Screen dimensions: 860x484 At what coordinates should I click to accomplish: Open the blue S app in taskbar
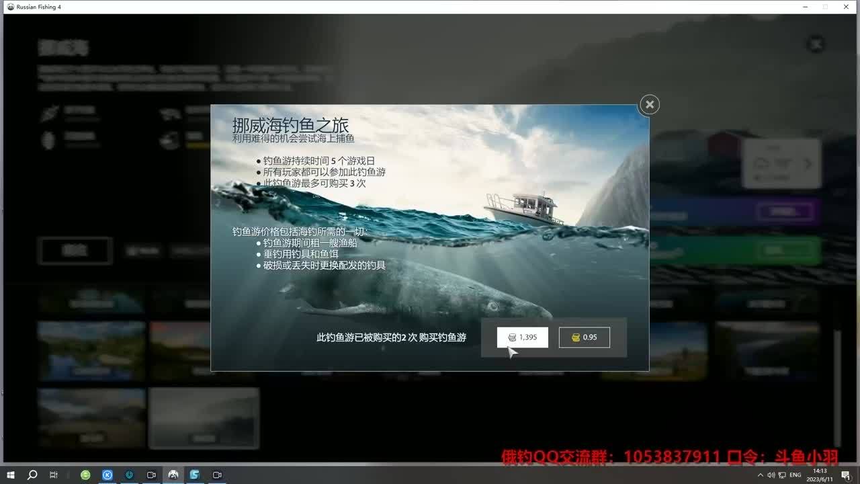click(x=195, y=475)
